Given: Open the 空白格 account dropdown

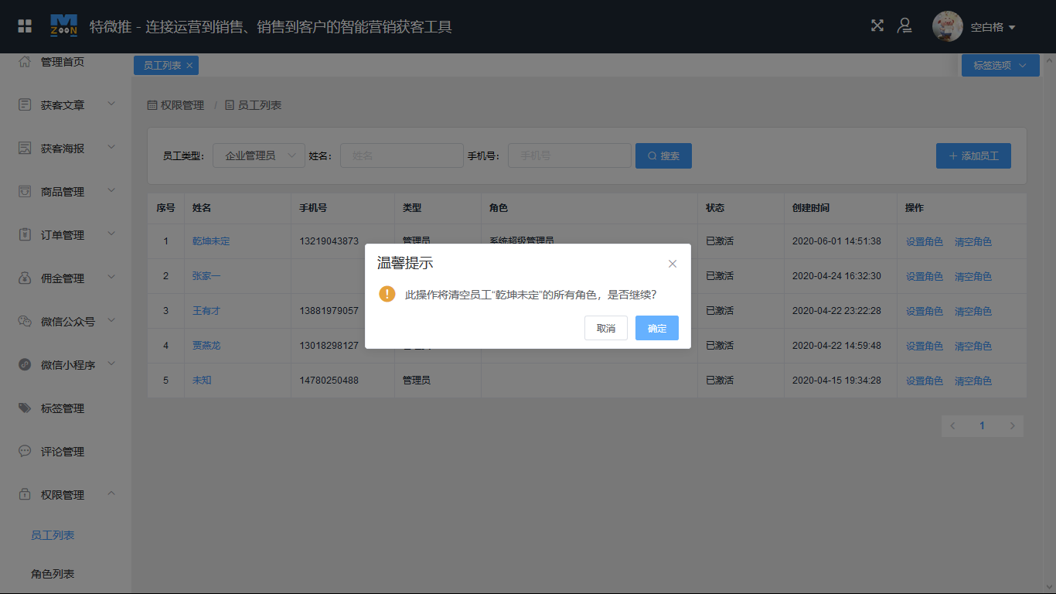Looking at the screenshot, I should (993, 27).
